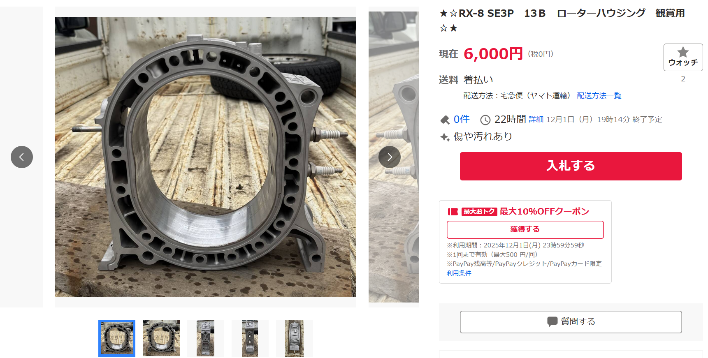Viewport: 708px width, 358px height.
Task: Toggle the watch star button
Action: [683, 57]
